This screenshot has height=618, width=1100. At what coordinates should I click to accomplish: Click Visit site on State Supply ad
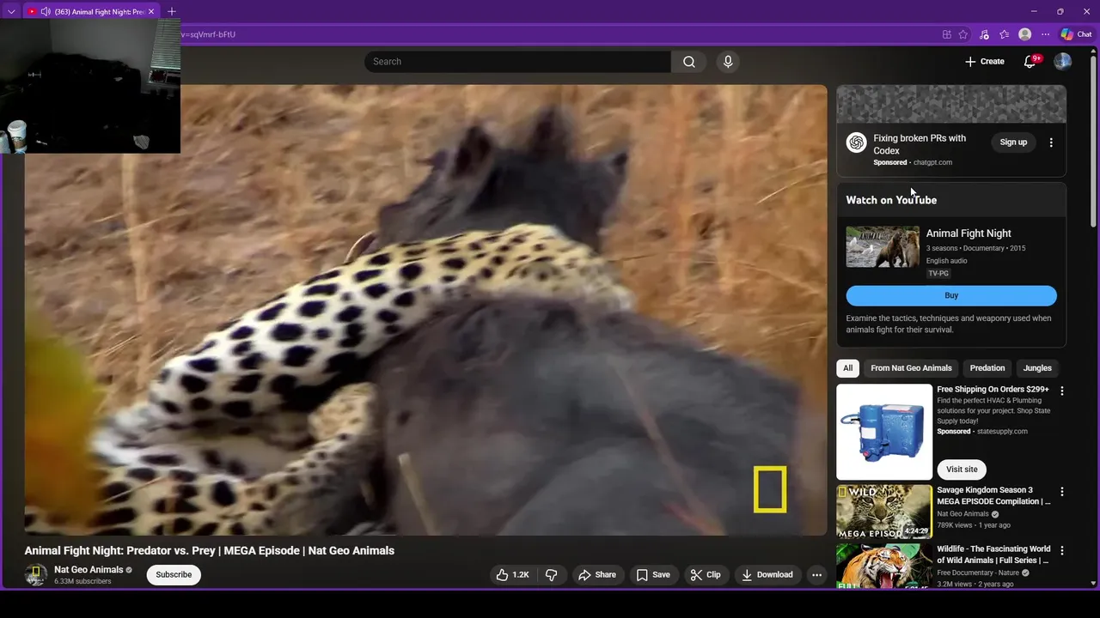point(962,470)
